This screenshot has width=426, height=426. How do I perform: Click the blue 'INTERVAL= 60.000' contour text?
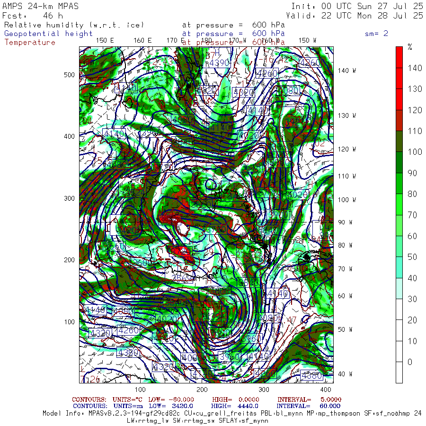(x=308, y=406)
